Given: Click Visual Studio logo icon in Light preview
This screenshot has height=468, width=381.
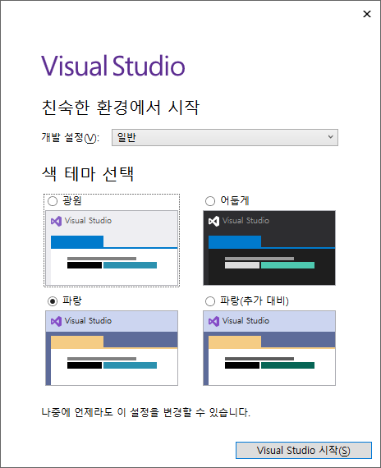Looking at the screenshot, I should [56, 221].
